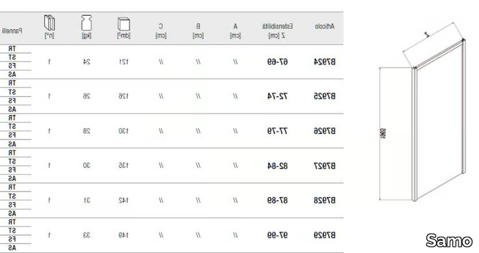Click the 67-69 extensibility value

pos(277,62)
